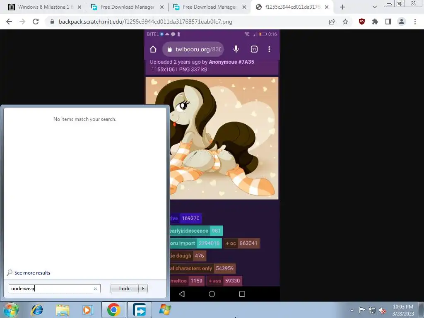The image size is (424, 318).
Task: Open a new Chrome tab
Action: (342, 7)
